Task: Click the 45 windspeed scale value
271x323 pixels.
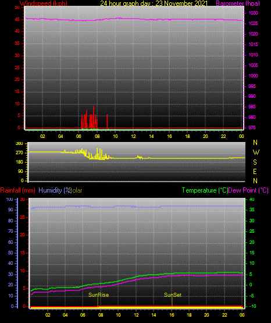Action: [17, 20]
